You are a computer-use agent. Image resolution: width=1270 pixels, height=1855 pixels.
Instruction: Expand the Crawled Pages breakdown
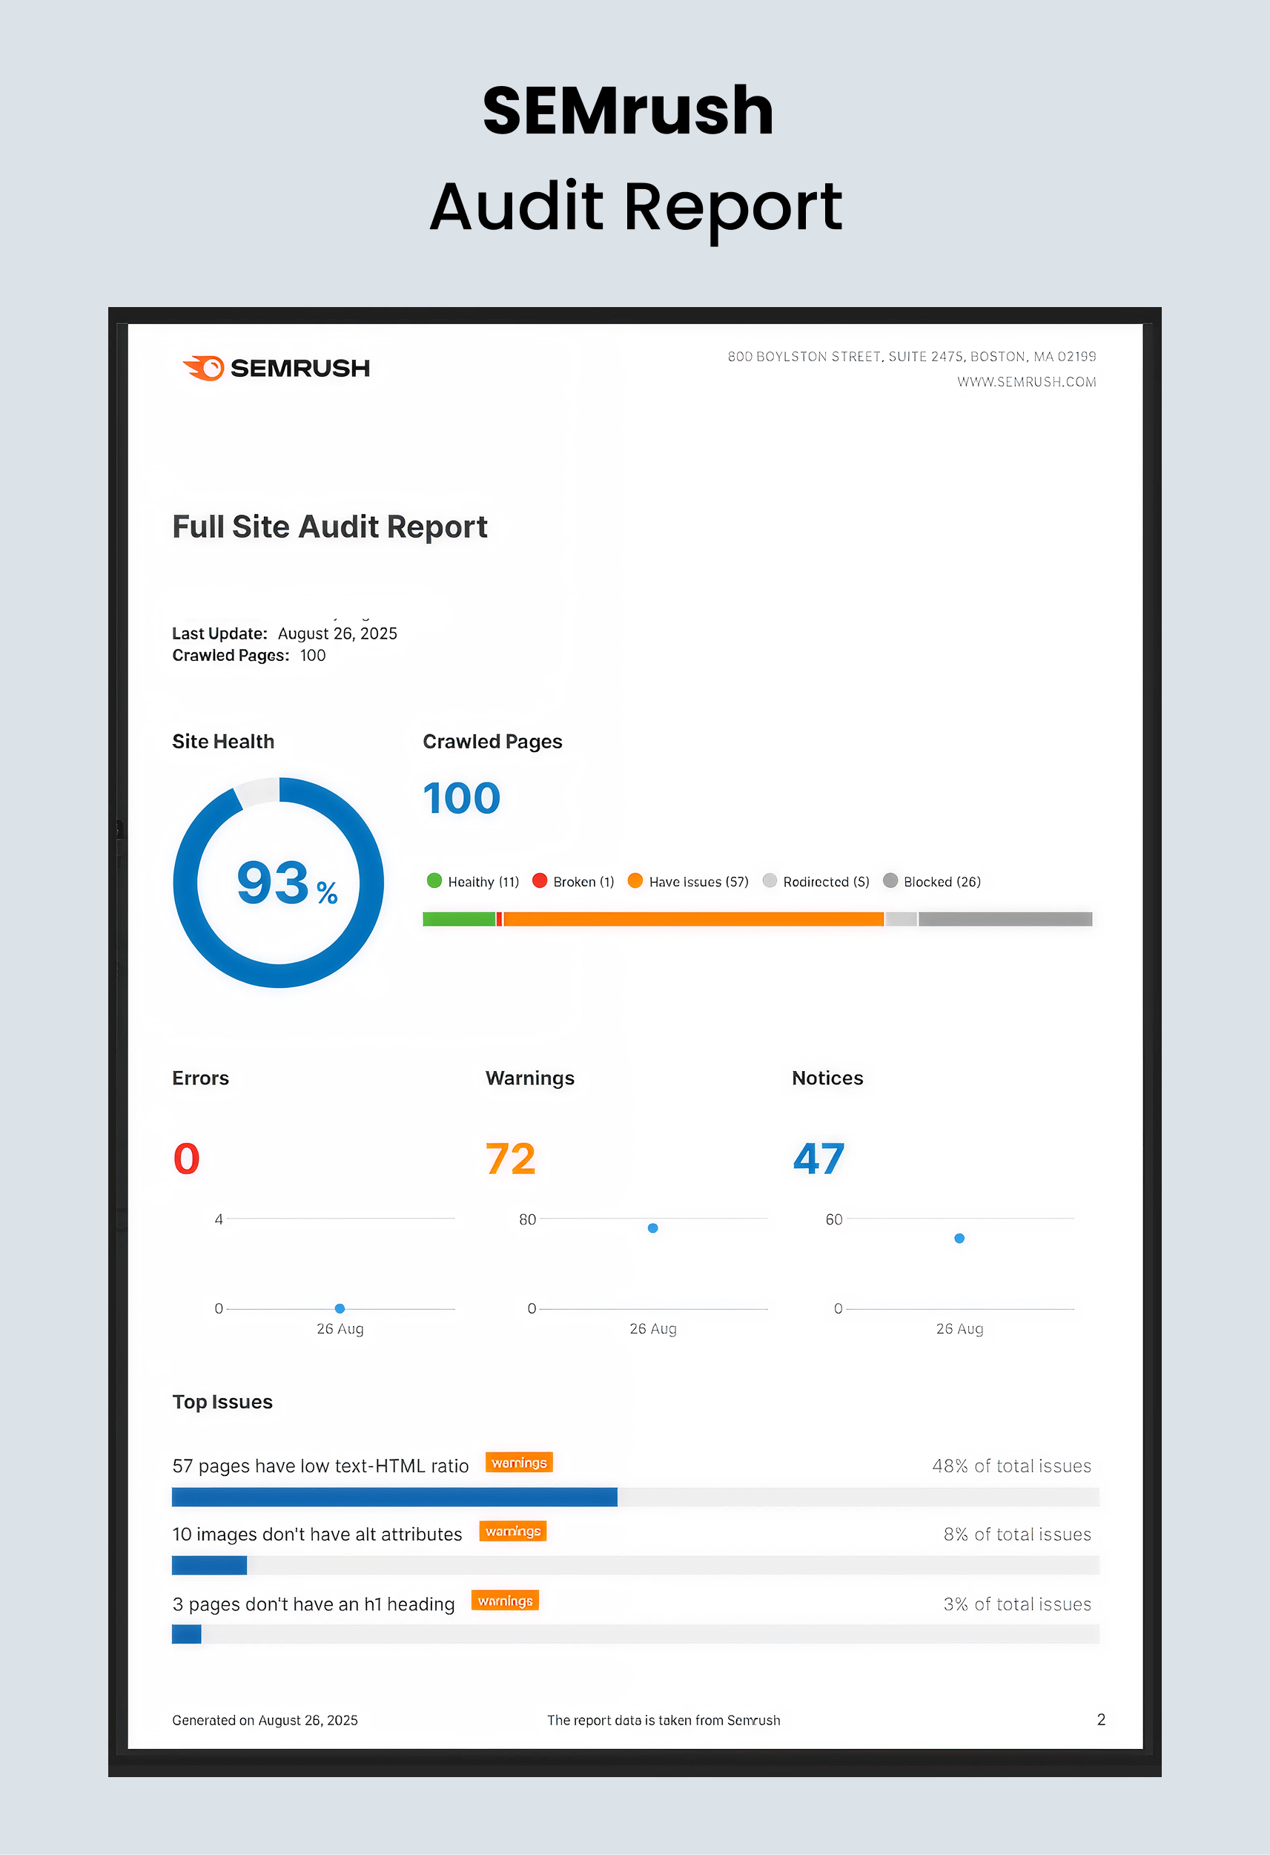492,741
